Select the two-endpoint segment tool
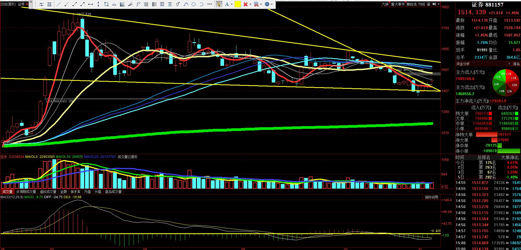 75,4
